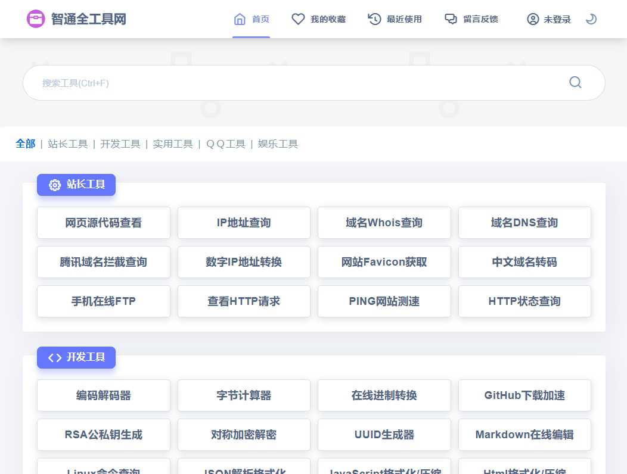Open the 娱乐工具 category
Screen dimensions: 627x474
(x=278, y=144)
